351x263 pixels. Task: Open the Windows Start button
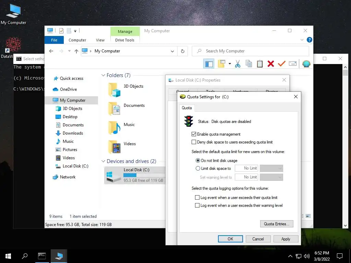tap(8, 256)
